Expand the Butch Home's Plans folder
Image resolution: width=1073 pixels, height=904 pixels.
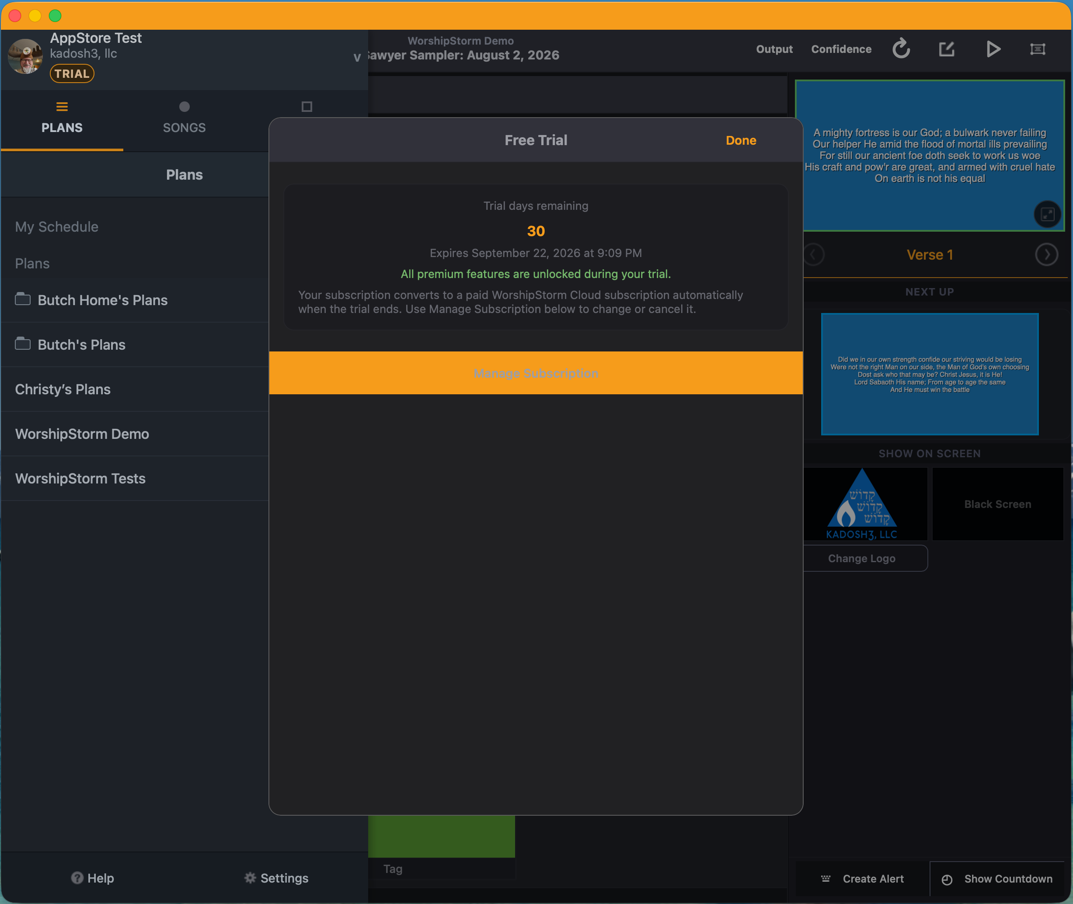[135, 300]
